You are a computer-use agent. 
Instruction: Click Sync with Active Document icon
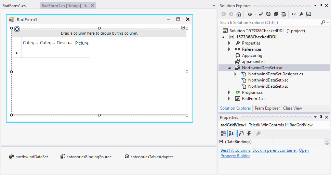point(261,14)
